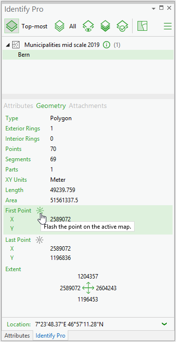The width and height of the screenshot is (176, 342).
Task: Switch to the bottom Attributes pane tab
Action: (x=17, y=335)
